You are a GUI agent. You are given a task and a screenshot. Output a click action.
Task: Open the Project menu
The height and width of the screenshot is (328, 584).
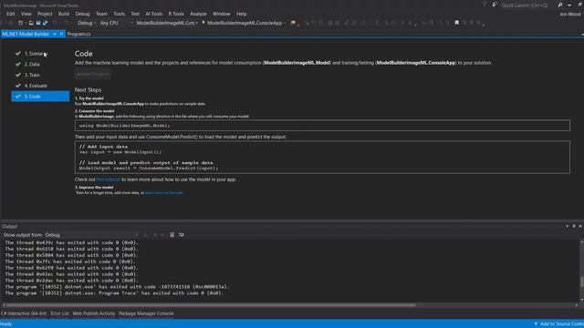pyautogui.click(x=45, y=14)
